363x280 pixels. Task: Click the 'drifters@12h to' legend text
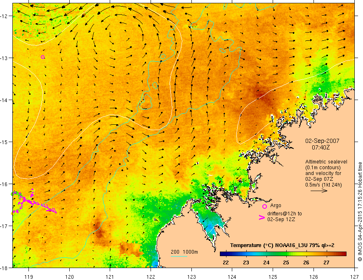coord(285,214)
